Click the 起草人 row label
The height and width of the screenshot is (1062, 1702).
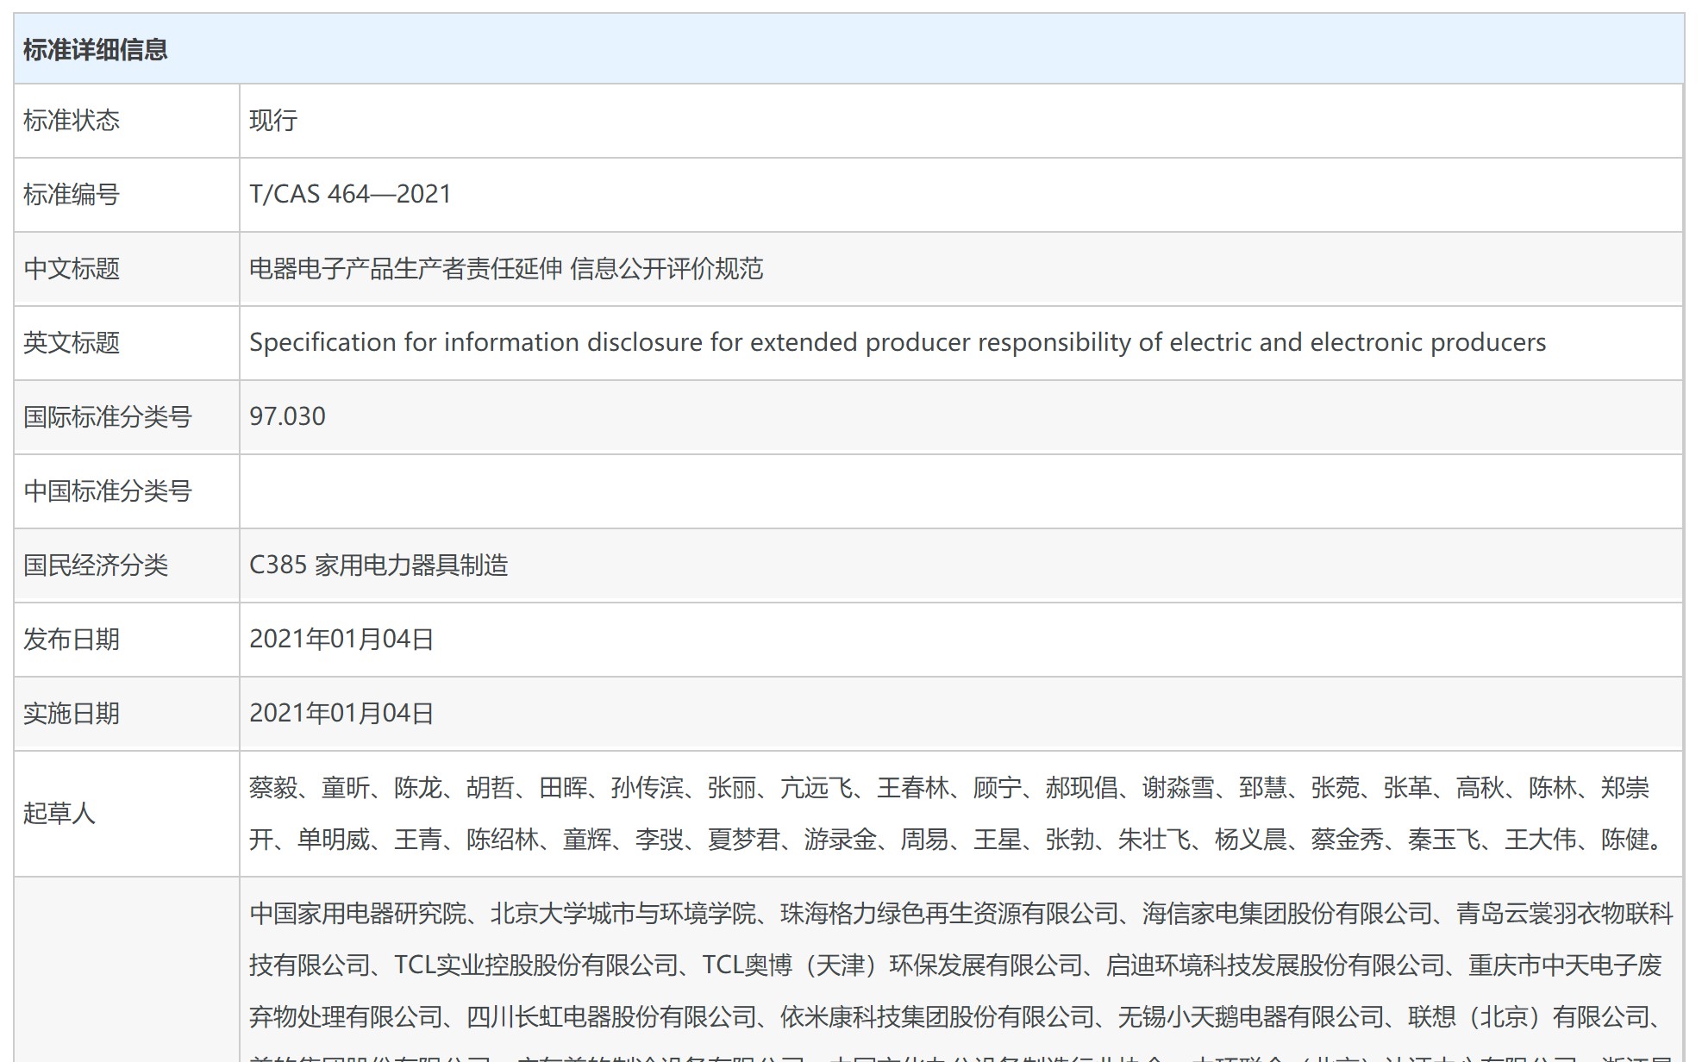pyautogui.click(x=59, y=813)
